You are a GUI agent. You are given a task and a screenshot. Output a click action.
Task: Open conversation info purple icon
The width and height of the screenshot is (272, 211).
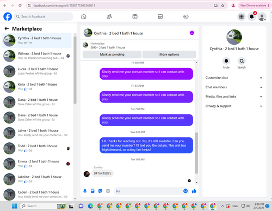[x=192, y=33]
